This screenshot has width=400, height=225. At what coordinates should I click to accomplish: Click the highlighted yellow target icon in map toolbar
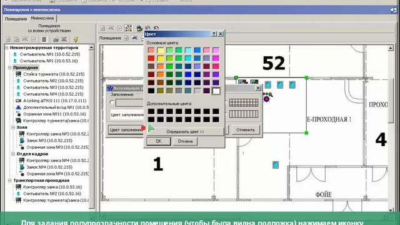[x=128, y=28]
